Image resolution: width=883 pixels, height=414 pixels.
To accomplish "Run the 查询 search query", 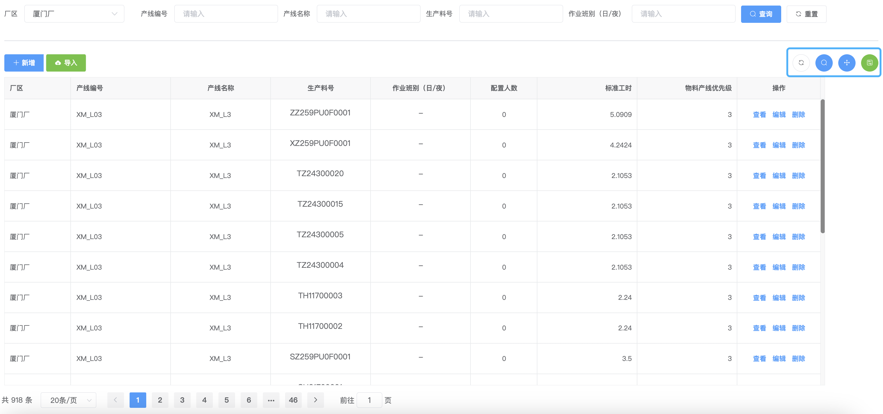I will (761, 14).
